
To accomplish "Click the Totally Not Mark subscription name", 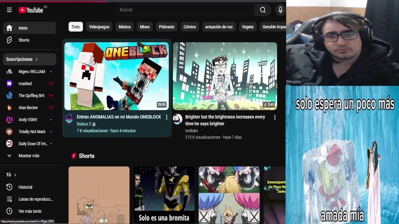I will (x=32, y=132).
